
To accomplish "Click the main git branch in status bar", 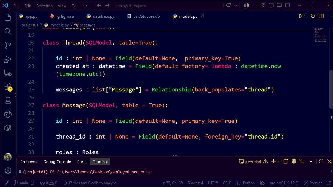I will point(21,183).
